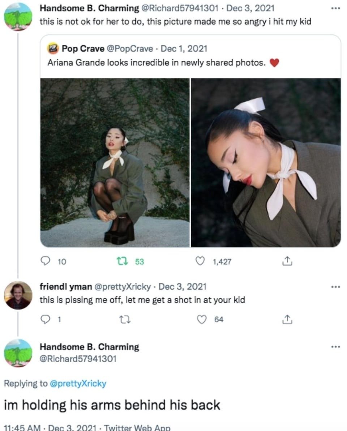This screenshot has height=431, width=347.
Task: Share friendl yman's tweet
Action: pyautogui.click(x=287, y=319)
